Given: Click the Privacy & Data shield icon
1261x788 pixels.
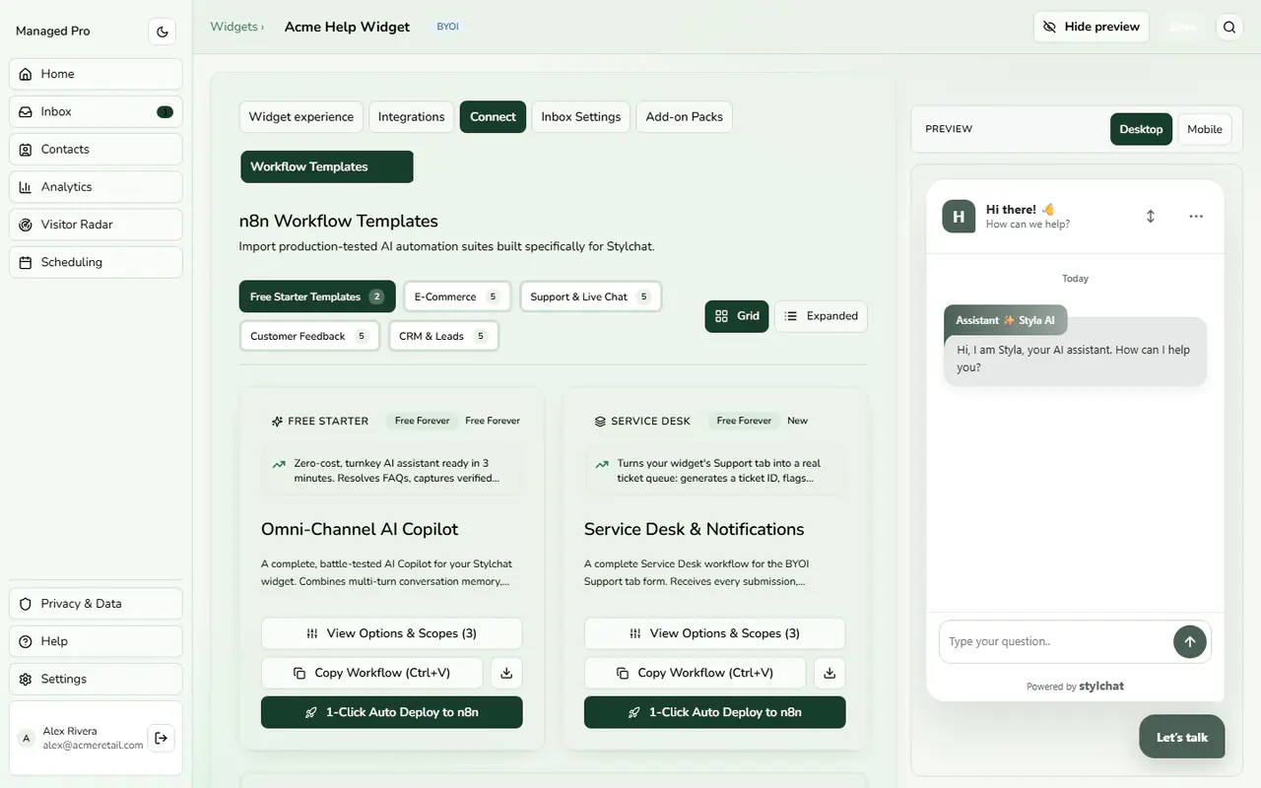Looking at the screenshot, I should [x=26, y=604].
